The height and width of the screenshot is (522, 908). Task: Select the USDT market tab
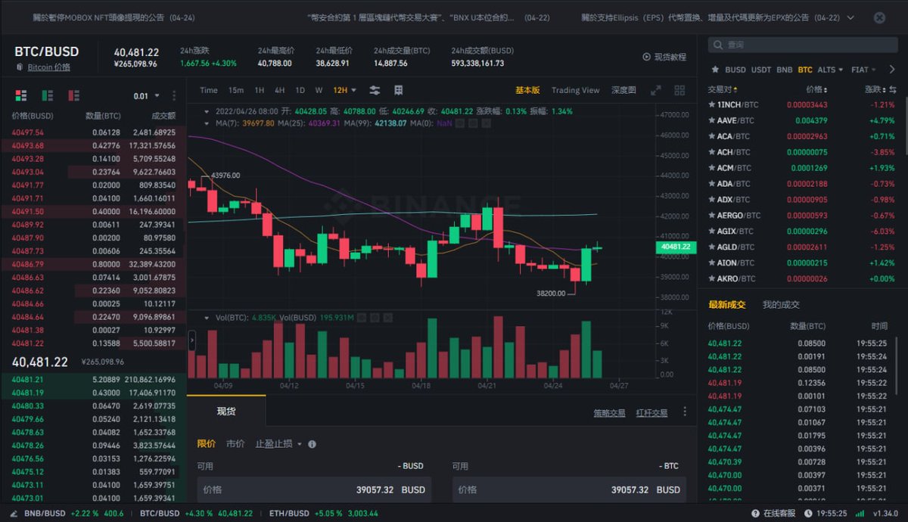pos(761,70)
